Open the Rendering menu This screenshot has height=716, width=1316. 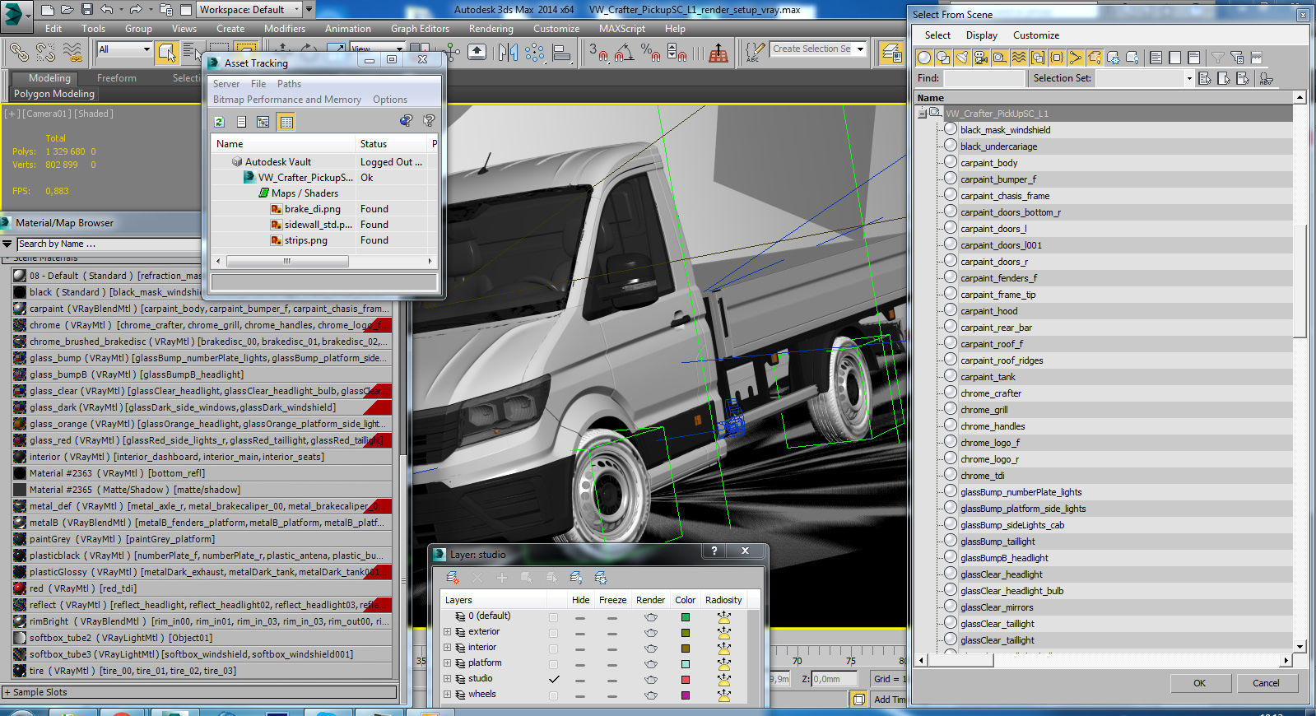tap(491, 28)
